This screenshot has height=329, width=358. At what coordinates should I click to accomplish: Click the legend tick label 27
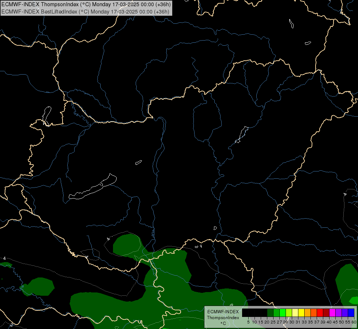(279, 322)
